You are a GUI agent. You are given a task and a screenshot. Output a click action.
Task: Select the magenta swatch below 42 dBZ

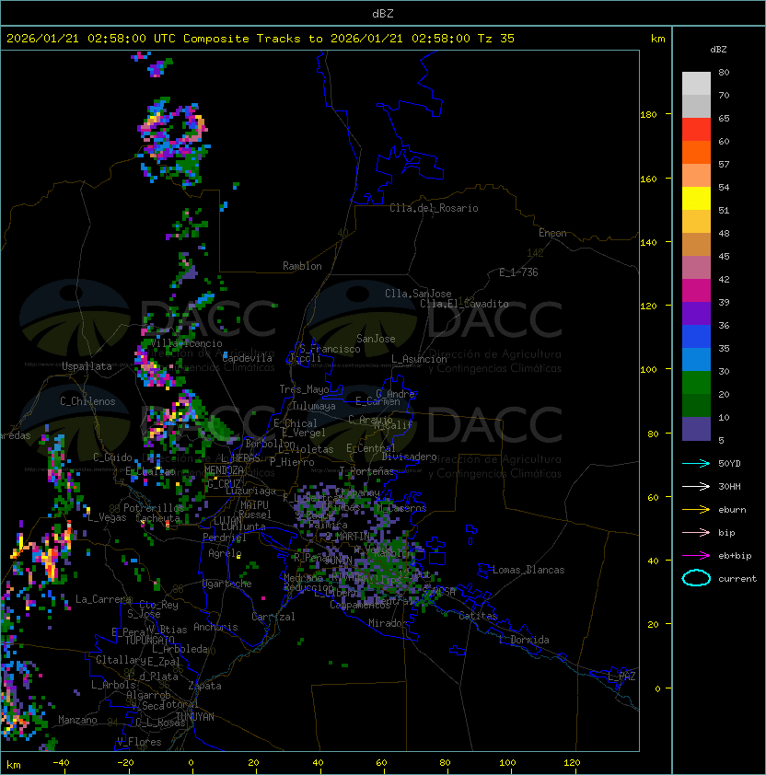(x=696, y=291)
